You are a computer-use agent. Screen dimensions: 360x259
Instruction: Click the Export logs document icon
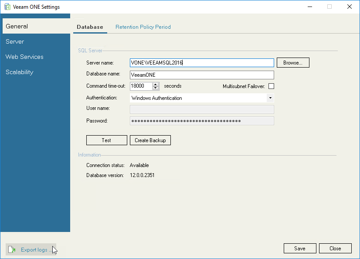(x=13, y=249)
